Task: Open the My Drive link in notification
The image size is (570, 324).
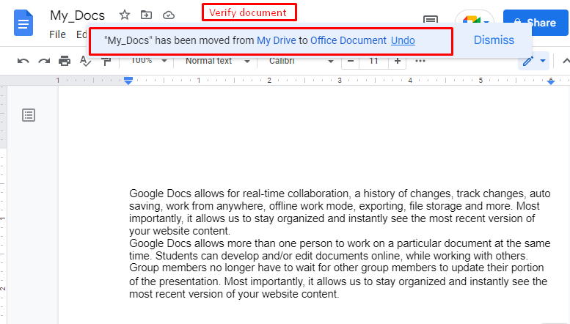Action: [277, 40]
